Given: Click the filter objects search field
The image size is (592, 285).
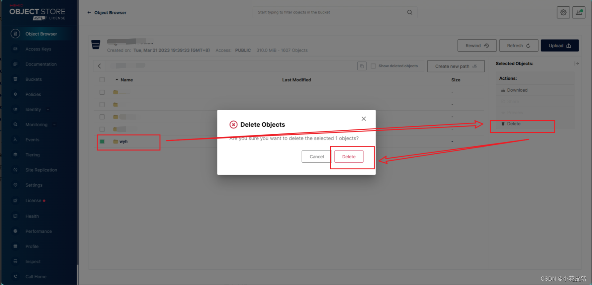Looking at the screenshot, I should pos(335,12).
